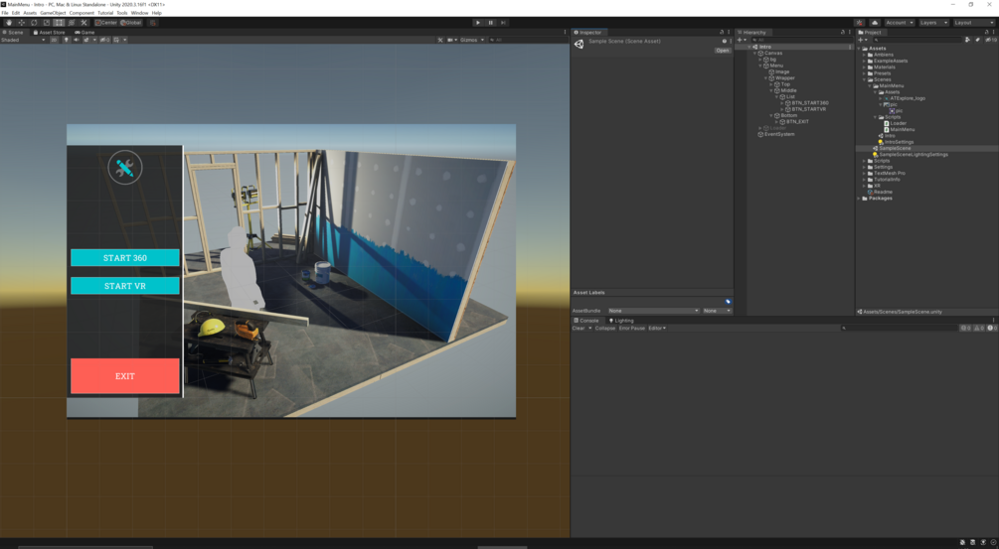Click Hierarchy add plus button
The image size is (999, 549).
pyautogui.click(x=742, y=40)
